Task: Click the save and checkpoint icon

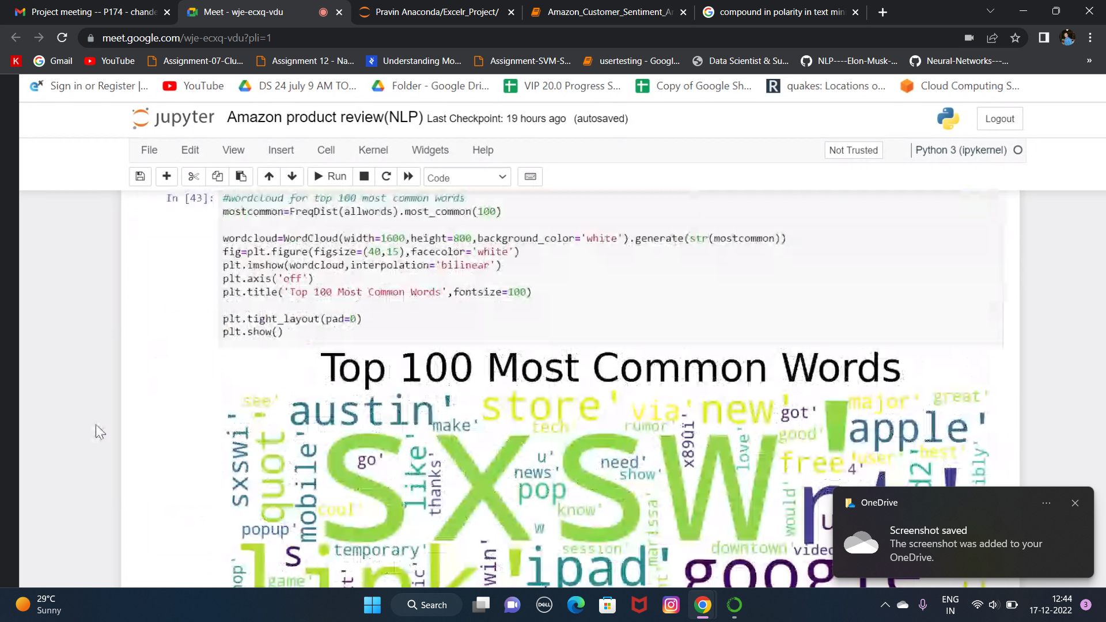Action: point(140,176)
